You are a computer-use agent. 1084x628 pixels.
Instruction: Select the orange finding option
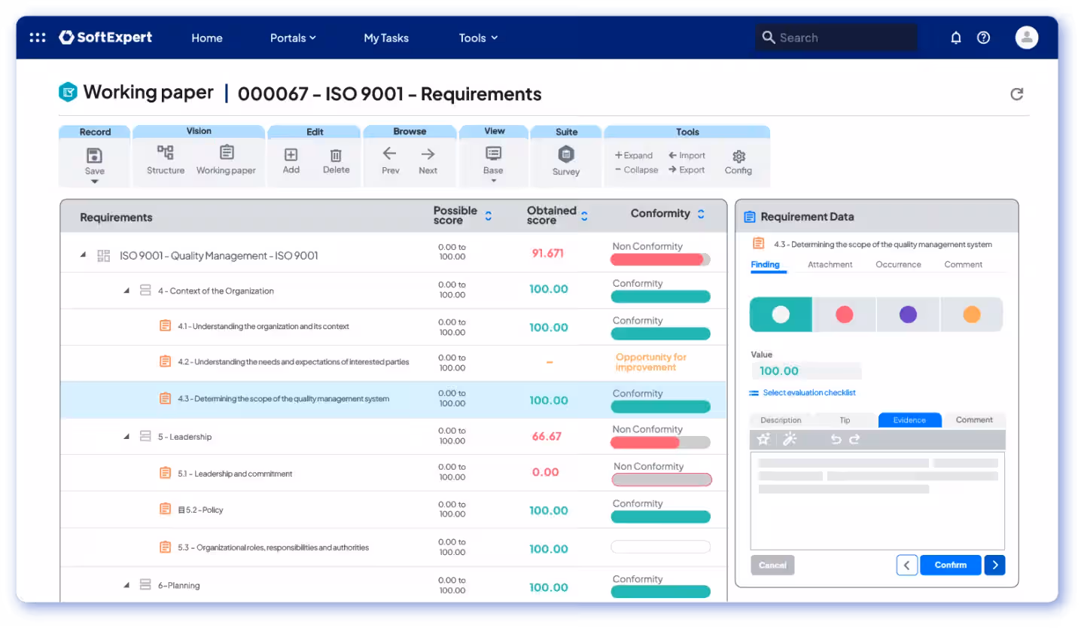[x=972, y=315]
